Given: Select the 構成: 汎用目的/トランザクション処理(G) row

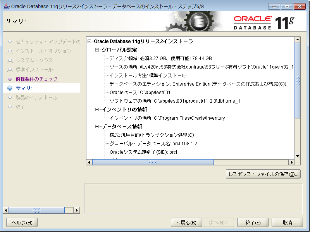Looking at the screenshot, I should click(x=152, y=135).
